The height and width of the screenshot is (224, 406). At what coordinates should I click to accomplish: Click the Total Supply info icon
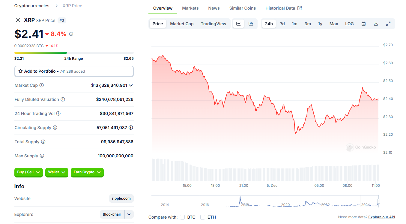[43, 142]
